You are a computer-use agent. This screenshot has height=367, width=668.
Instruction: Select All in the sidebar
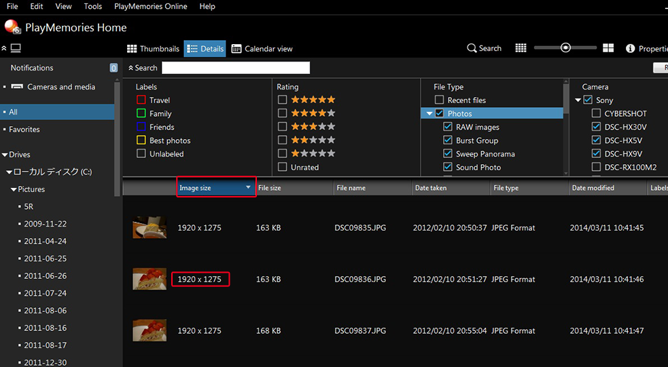pyautogui.click(x=57, y=112)
